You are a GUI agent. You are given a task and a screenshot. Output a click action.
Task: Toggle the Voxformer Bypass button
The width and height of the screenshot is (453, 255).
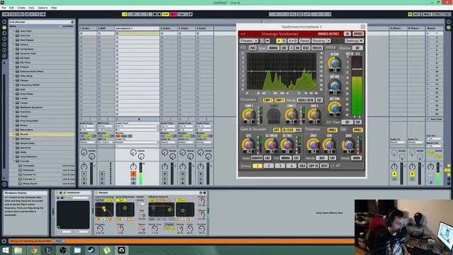click(x=358, y=34)
